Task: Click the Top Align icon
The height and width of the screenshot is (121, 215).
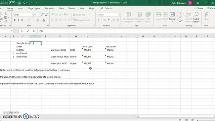Action: (x=53, y=14)
